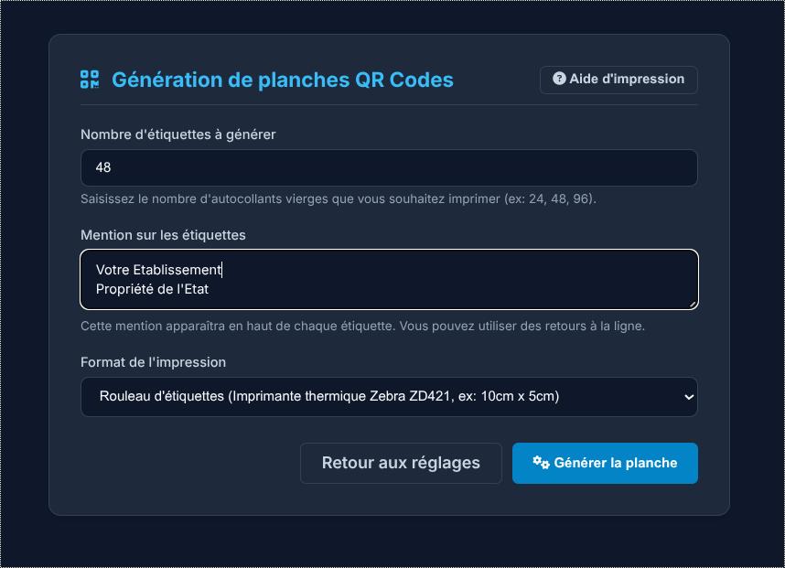Screen dimensions: 785x568
Task: Click the textarea resize grip corner
Action: point(693,305)
